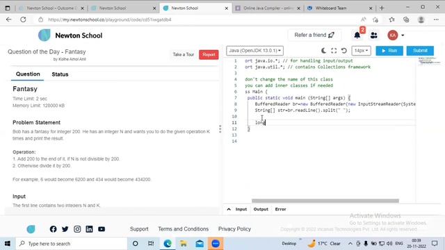The image size is (445, 250).
Task: Switch to the Question tab
Action: coord(28,74)
